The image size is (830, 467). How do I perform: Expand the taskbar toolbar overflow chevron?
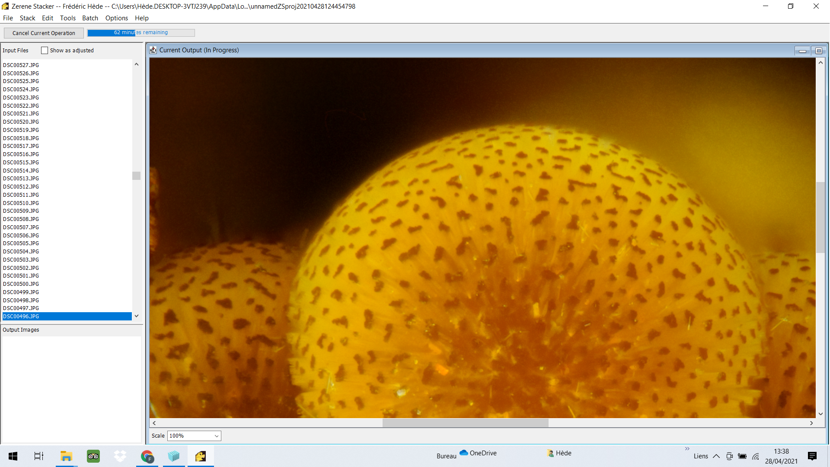[x=687, y=449]
